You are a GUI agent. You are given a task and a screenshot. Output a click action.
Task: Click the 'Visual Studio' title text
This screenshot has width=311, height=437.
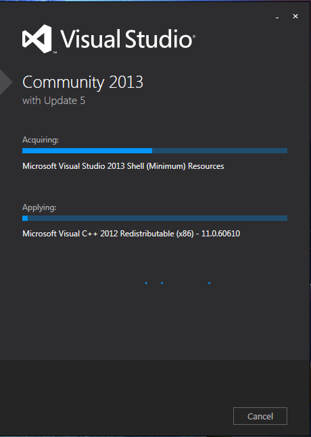point(128,38)
